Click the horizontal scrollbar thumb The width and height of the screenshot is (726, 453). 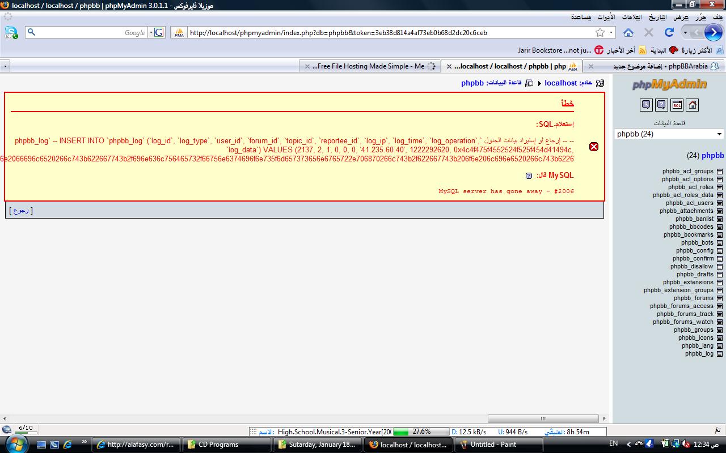(543, 418)
